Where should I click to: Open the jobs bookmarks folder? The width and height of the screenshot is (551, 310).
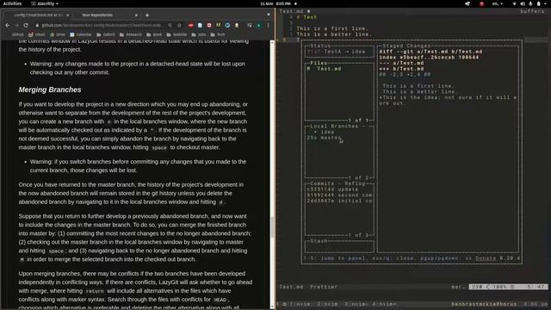[199, 34]
